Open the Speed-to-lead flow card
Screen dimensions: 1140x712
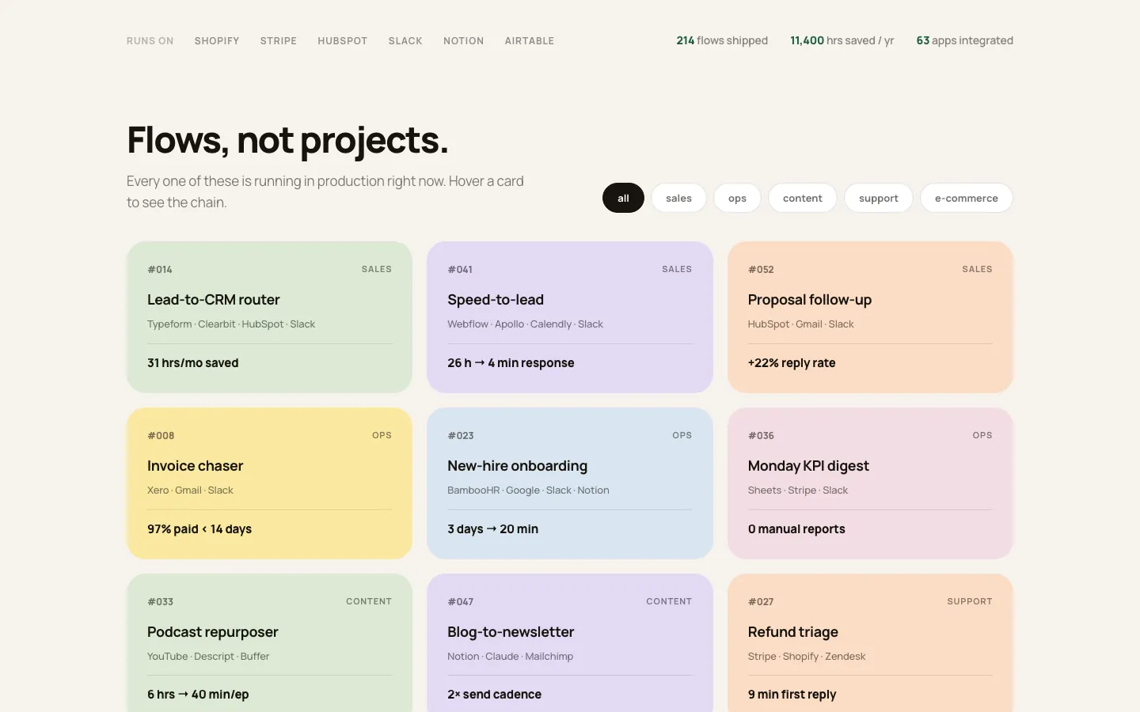570,317
